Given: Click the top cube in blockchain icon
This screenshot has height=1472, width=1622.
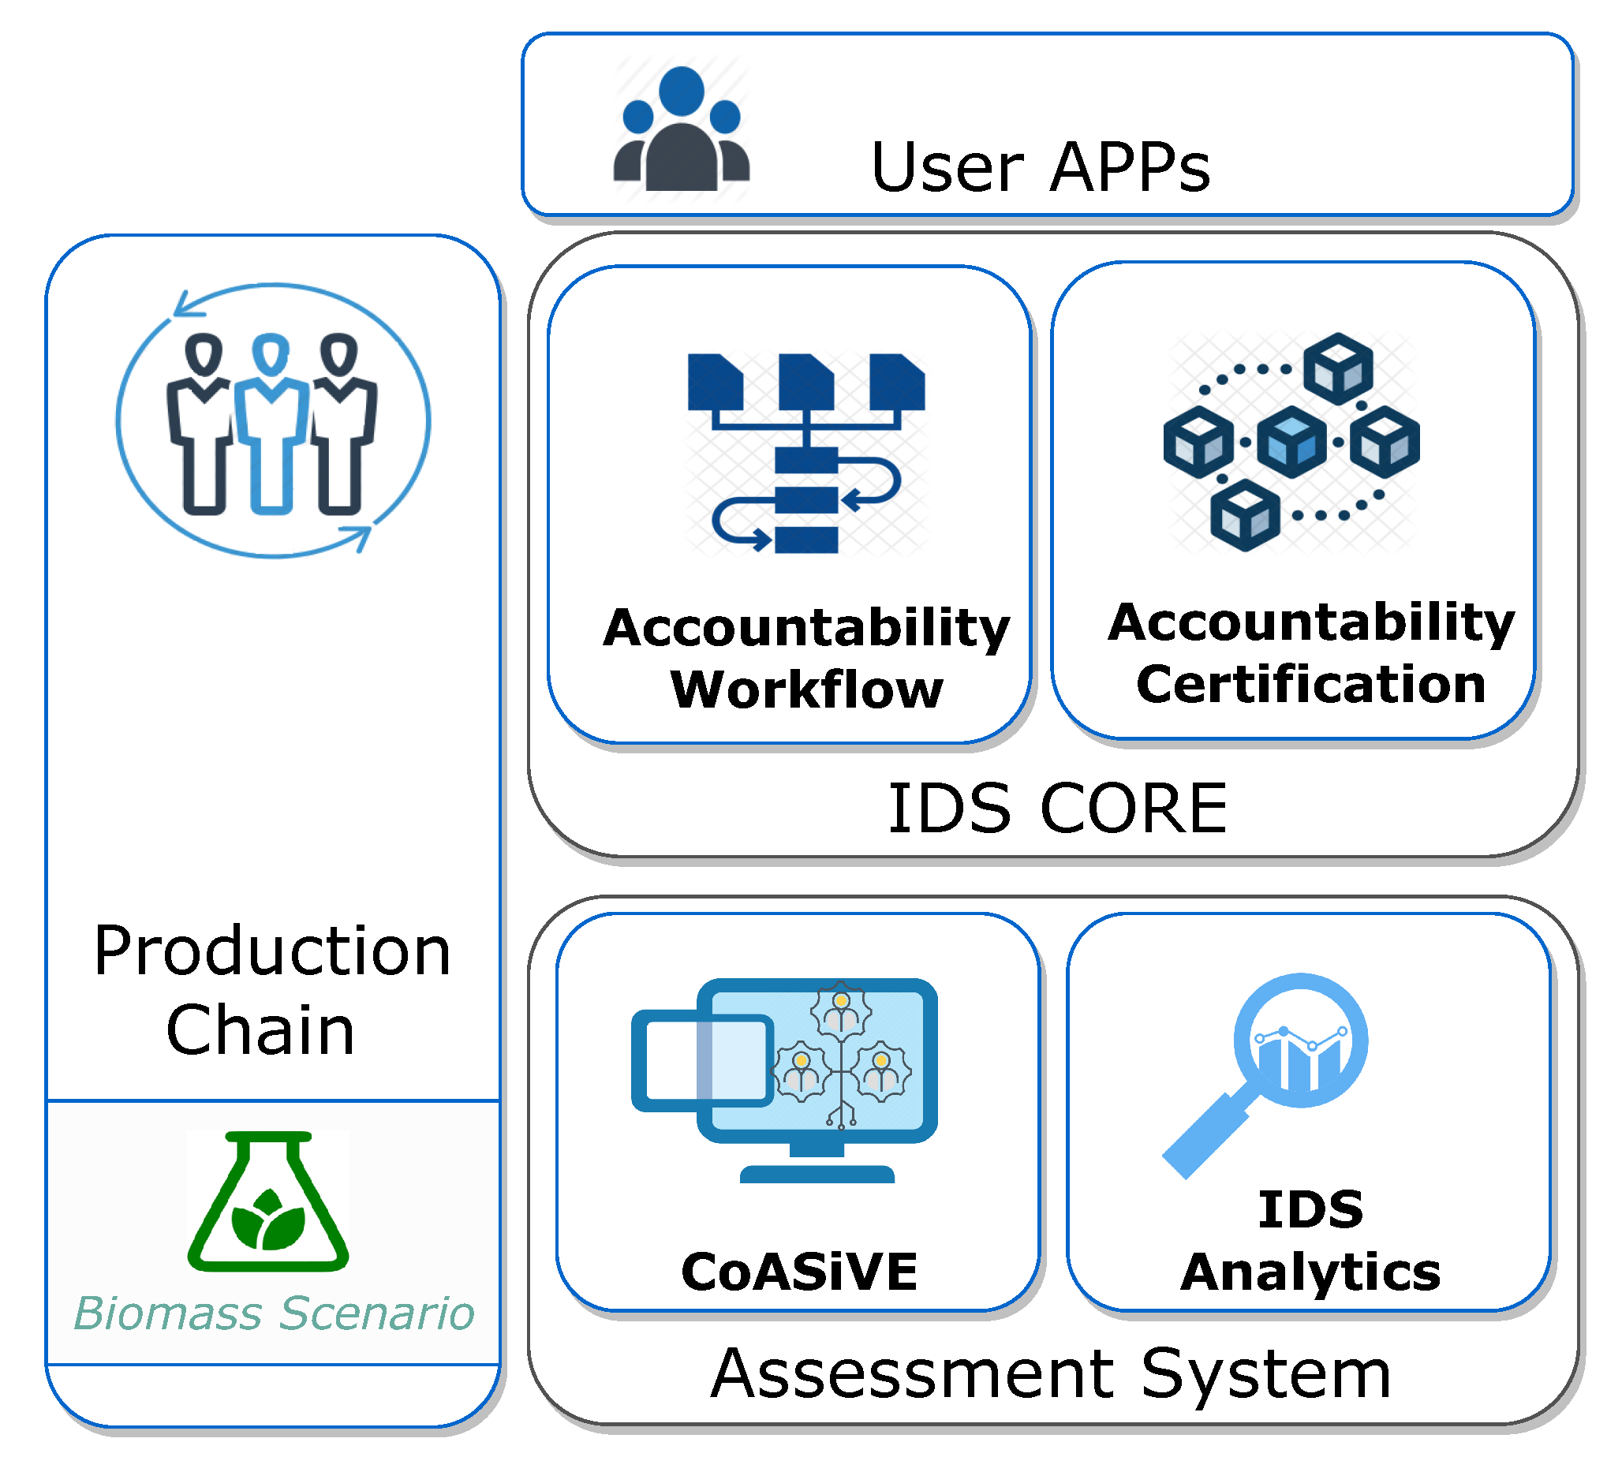Looking at the screenshot, I should (x=1339, y=370).
